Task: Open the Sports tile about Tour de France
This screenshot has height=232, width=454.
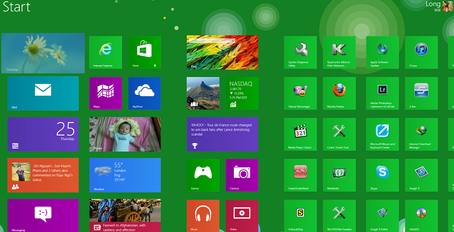Action: coord(222,134)
